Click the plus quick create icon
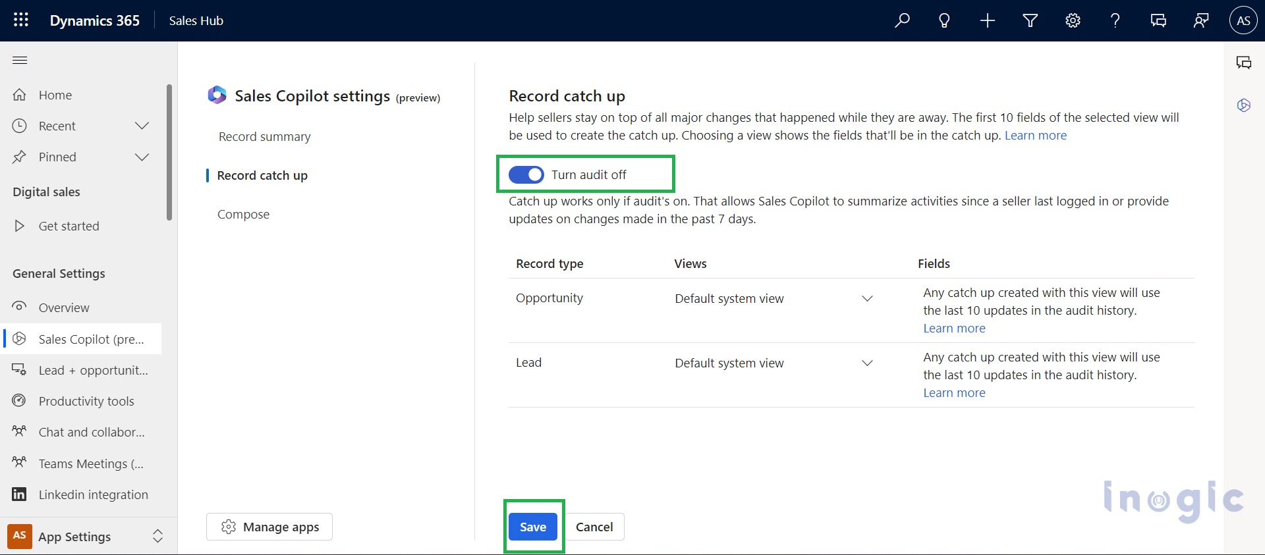Screen dimensions: 1265x555 (987, 20)
